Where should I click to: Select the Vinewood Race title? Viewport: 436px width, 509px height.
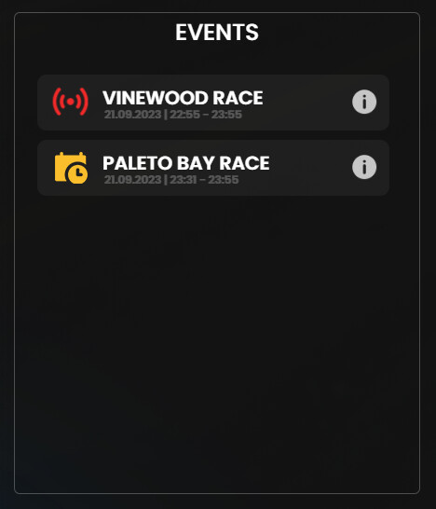click(x=183, y=98)
